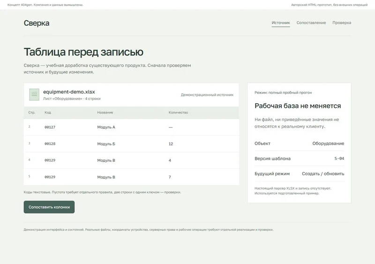Click the Демонстрация интерфейса footer disclaimer

tap(148, 230)
